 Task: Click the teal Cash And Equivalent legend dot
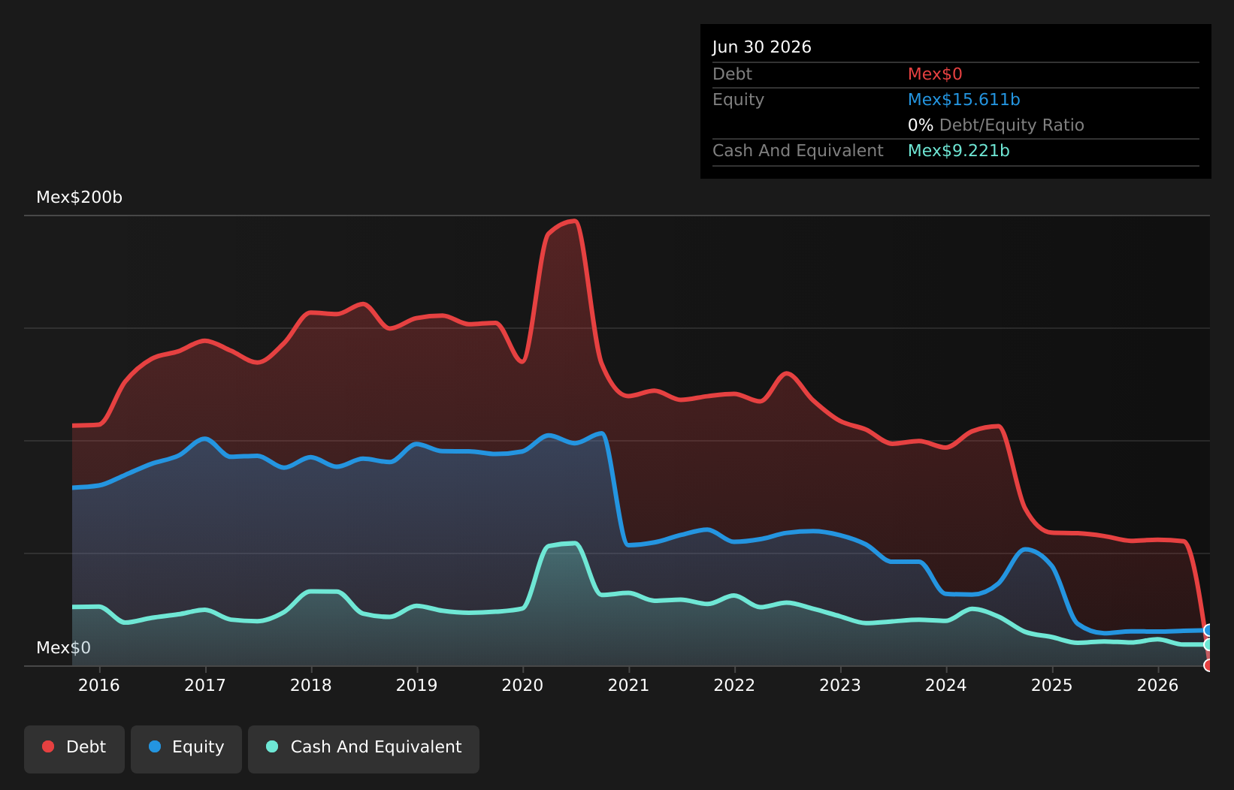point(272,746)
